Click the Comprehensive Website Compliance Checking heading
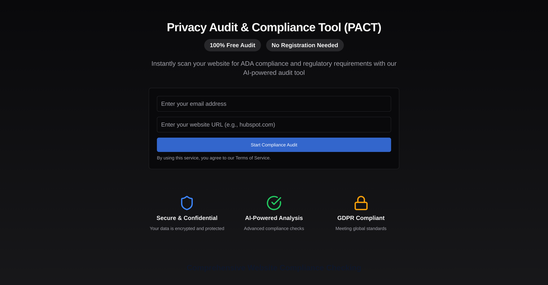This screenshot has width=548, height=285. click(x=274, y=268)
